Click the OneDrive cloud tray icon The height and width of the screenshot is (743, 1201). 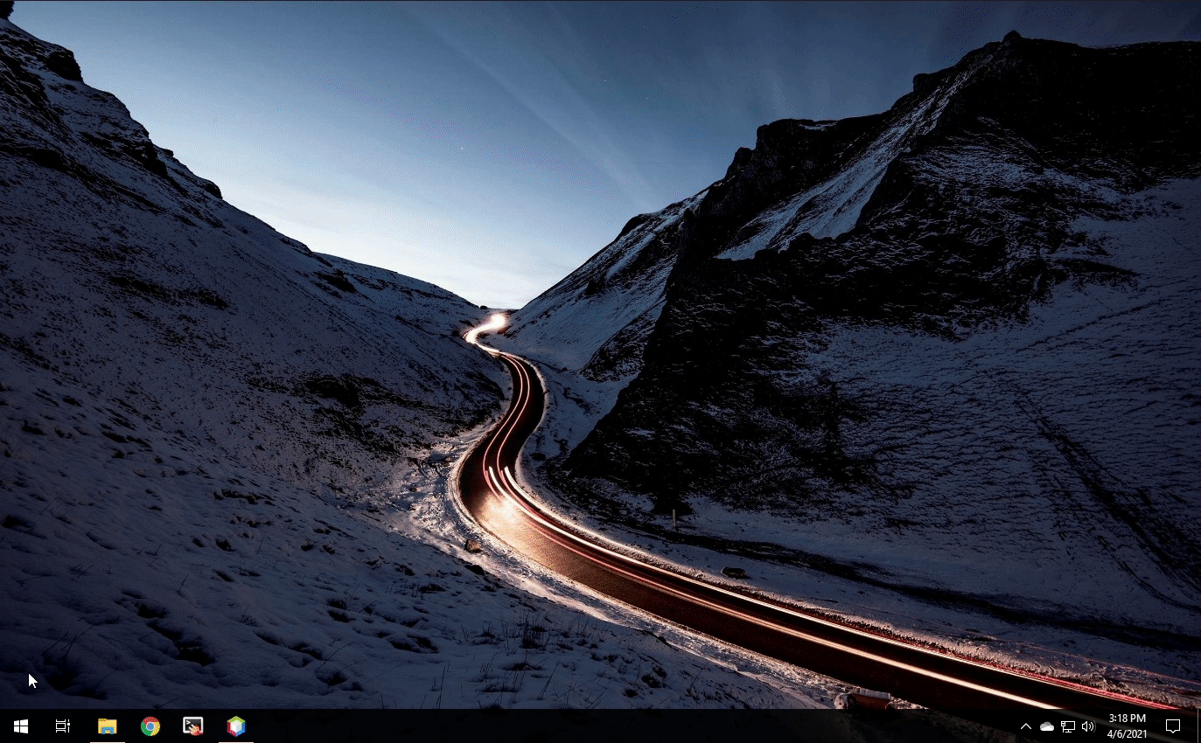click(x=1047, y=726)
